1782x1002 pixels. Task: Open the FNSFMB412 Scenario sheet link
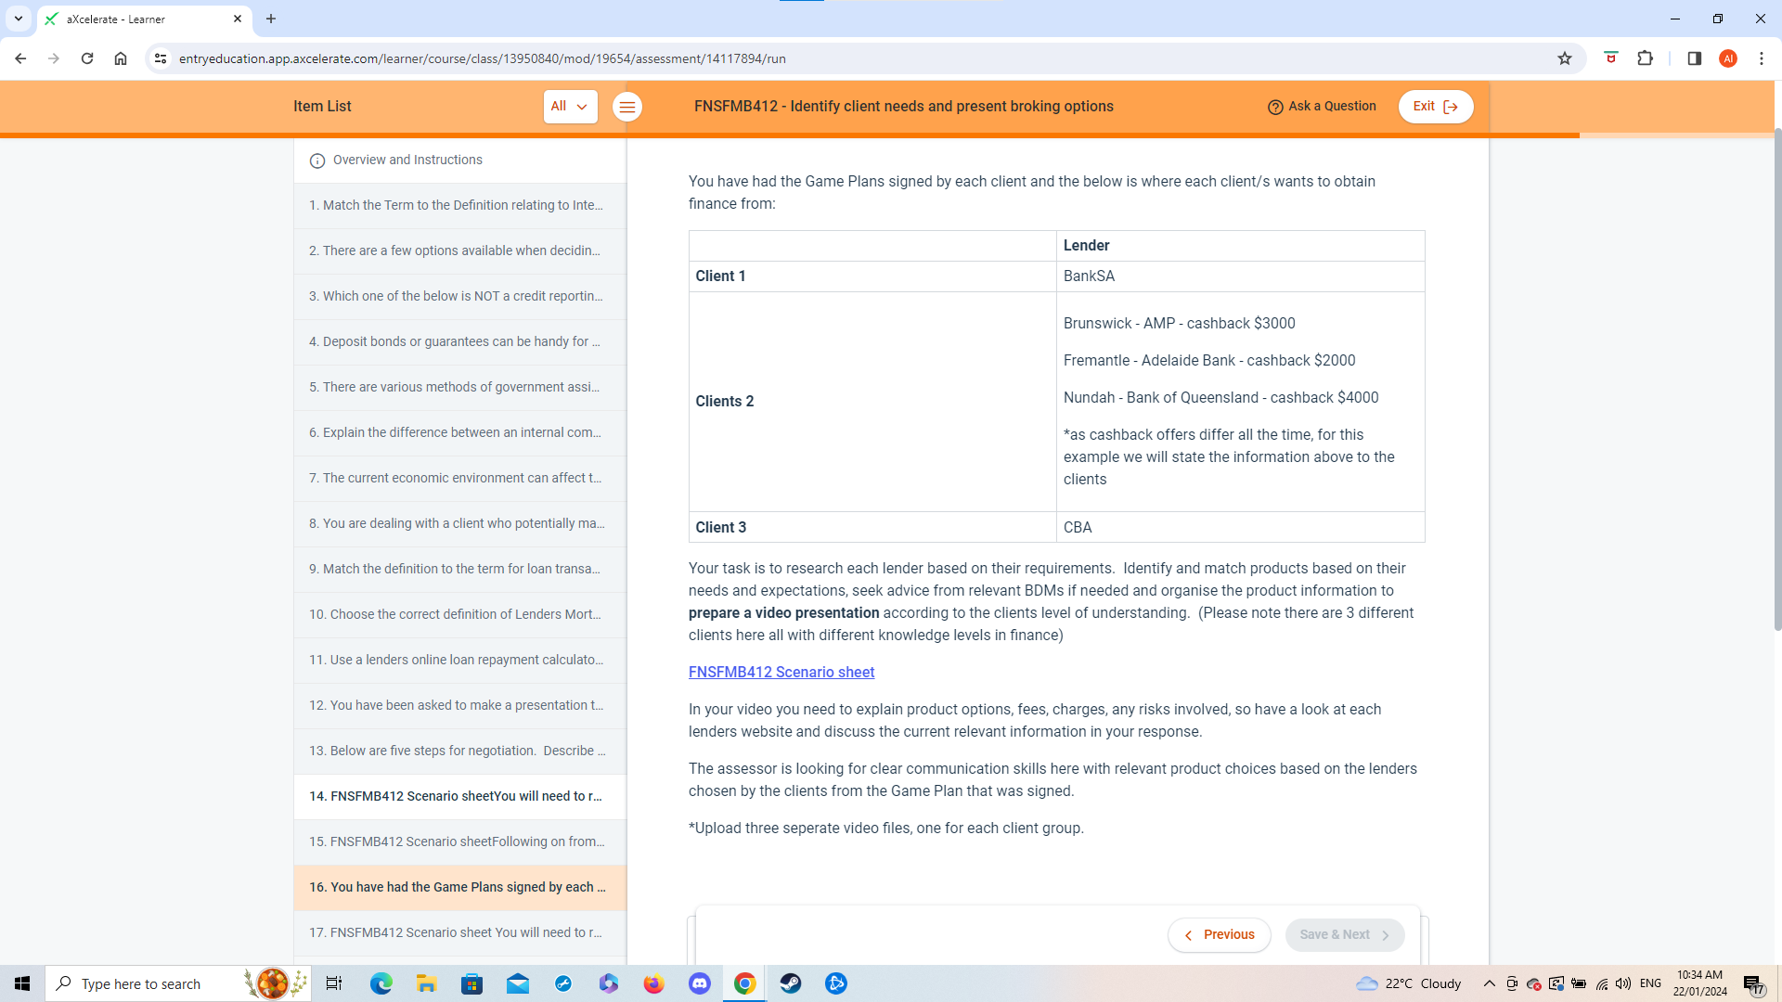click(781, 672)
